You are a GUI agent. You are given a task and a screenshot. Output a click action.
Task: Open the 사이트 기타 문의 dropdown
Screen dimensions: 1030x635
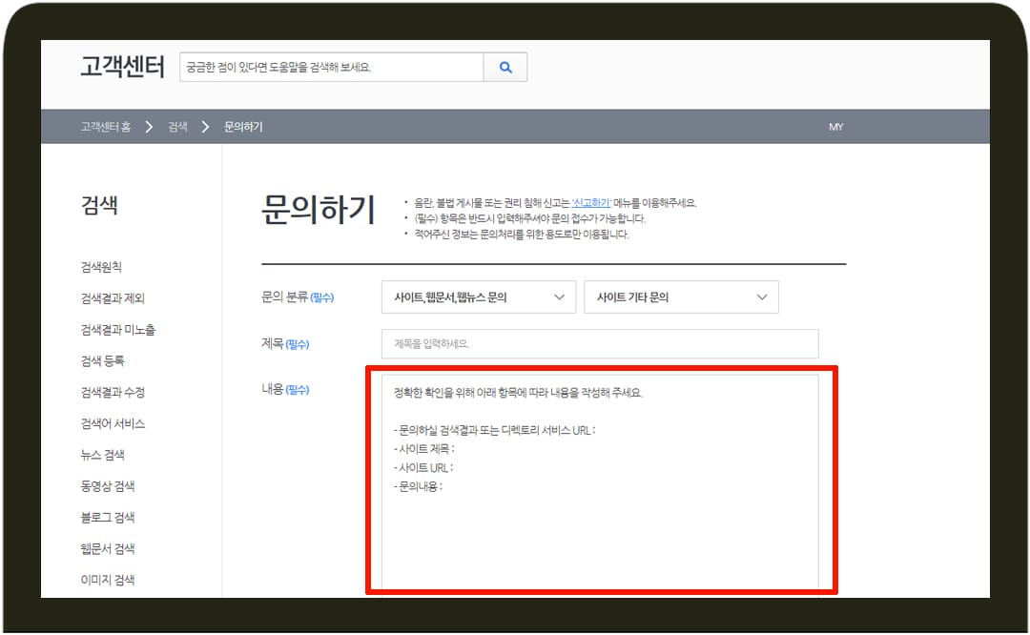tap(680, 297)
